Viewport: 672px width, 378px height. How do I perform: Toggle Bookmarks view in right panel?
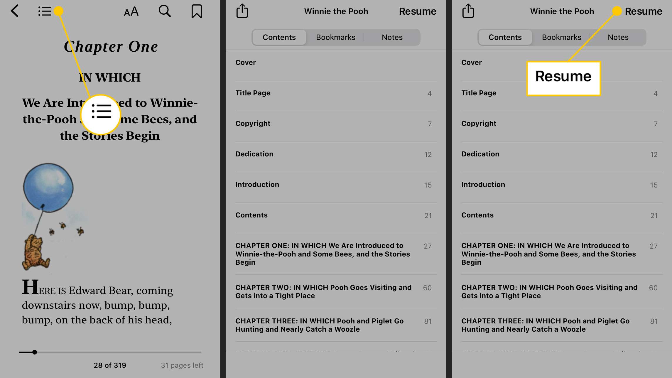[562, 37]
